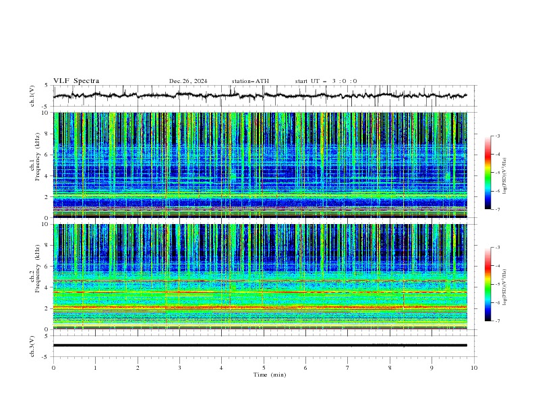
Task: Click the "7" tick on the time axis
Action: (x=348, y=368)
